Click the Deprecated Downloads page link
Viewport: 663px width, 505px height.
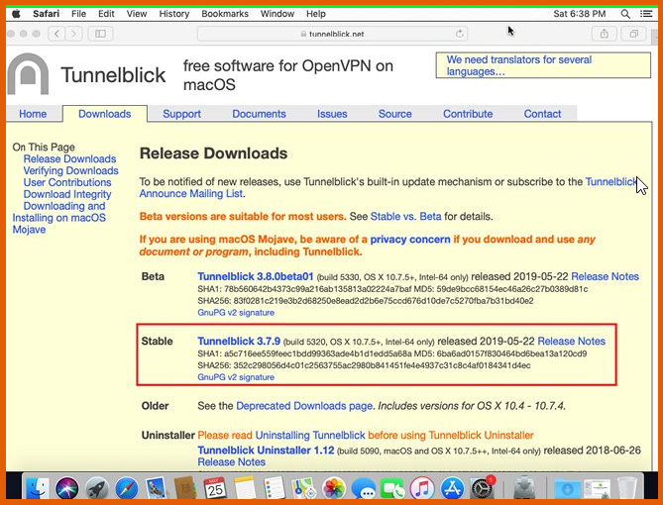304,406
